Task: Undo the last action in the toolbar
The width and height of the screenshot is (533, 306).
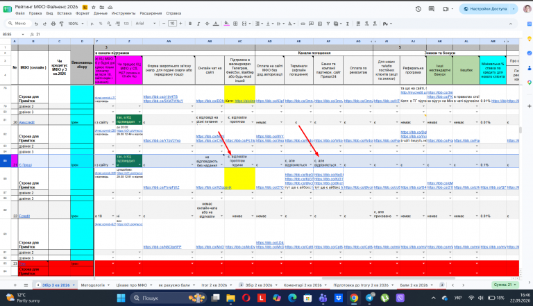Action: [36, 24]
